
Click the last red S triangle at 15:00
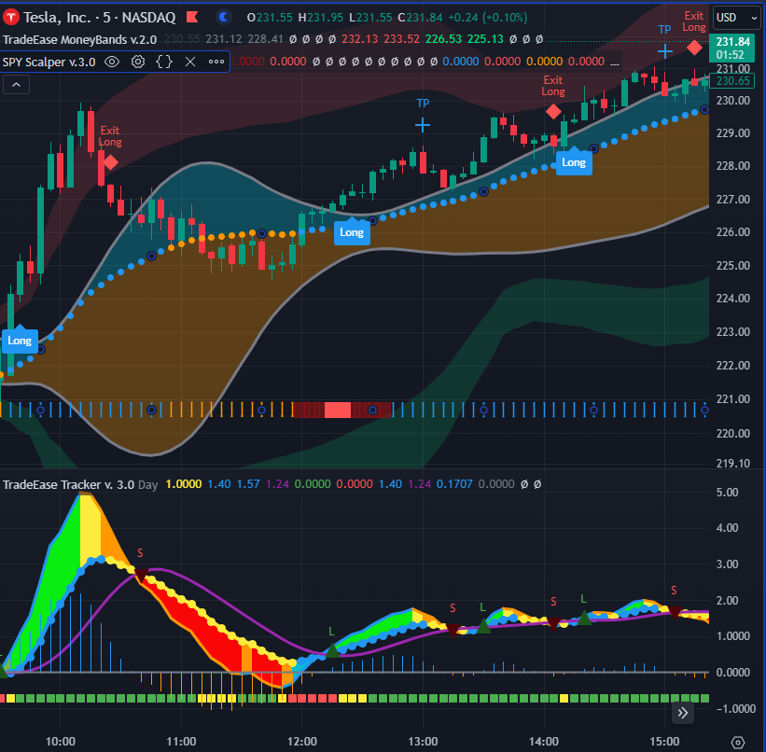[x=675, y=613]
